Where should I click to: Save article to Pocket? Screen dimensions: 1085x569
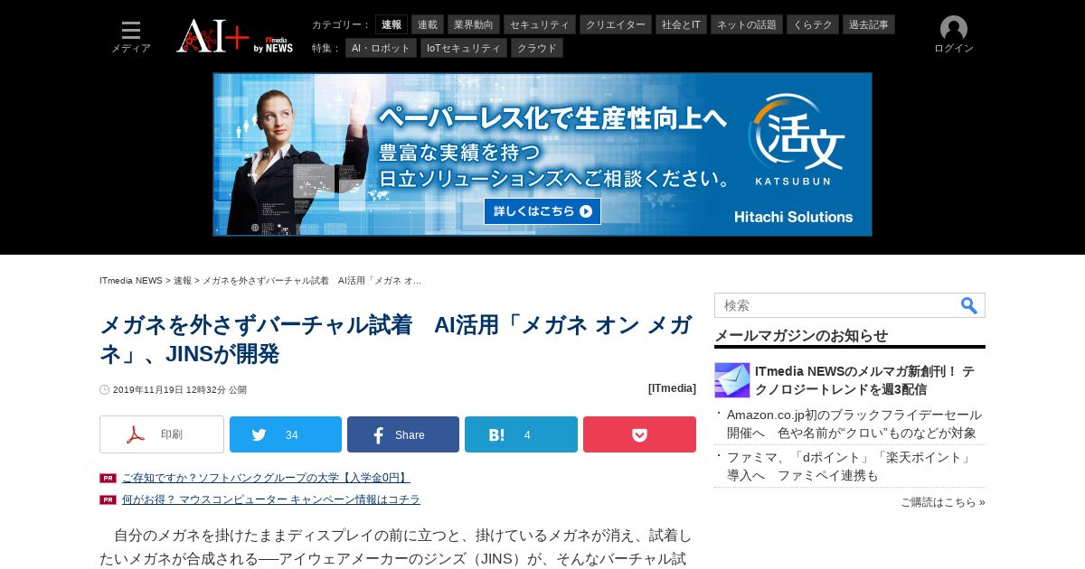click(639, 434)
